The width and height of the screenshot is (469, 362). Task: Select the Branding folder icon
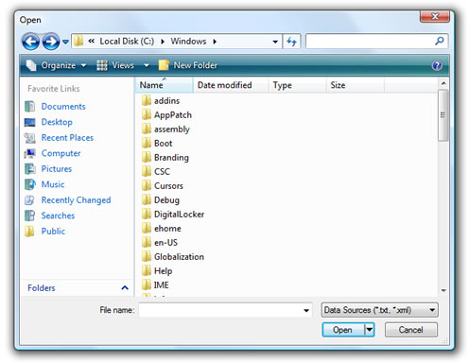click(147, 157)
